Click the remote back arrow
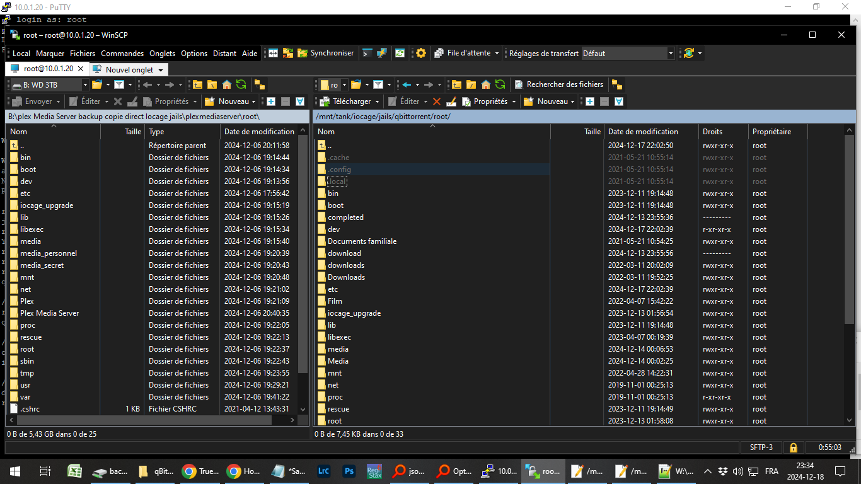This screenshot has height=484, width=861. pyautogui.click(x=407, y=84)
